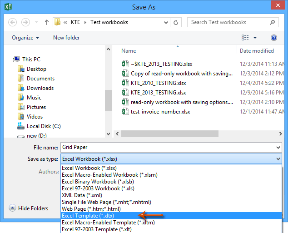Click the search magnifier icon

pos(272,22)
